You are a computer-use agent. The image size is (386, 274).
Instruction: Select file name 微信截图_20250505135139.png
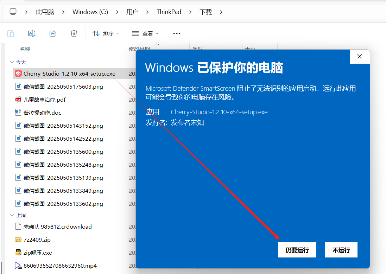63,178
